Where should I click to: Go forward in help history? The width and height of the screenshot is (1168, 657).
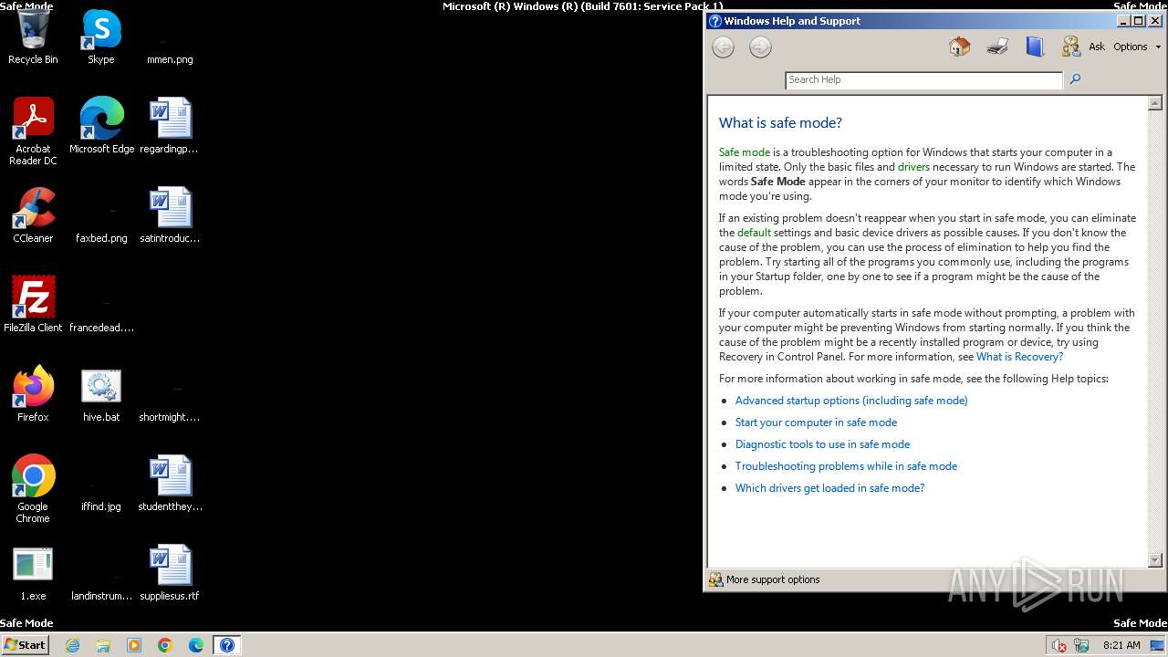tap(760, 47)
